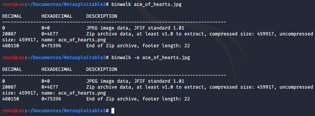This screenshot has width=315, height=116.
Task: Click the second HEXADECIMAL column header
Action: tap(57, 69)
